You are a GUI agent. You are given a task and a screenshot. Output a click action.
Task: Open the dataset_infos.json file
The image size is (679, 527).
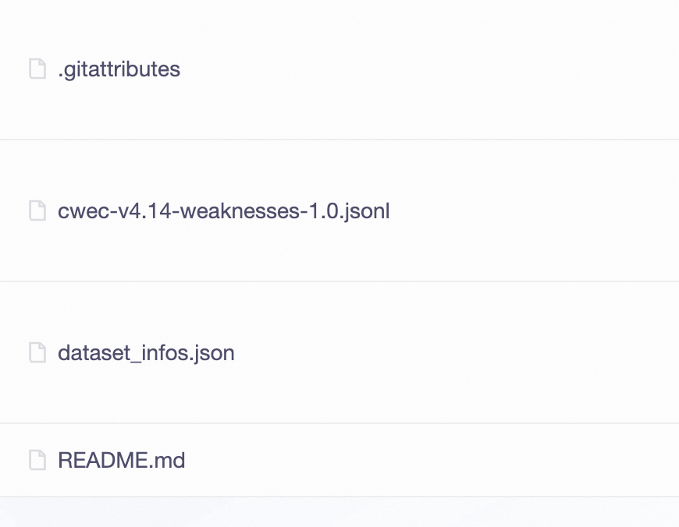click(x=146, y=353)
